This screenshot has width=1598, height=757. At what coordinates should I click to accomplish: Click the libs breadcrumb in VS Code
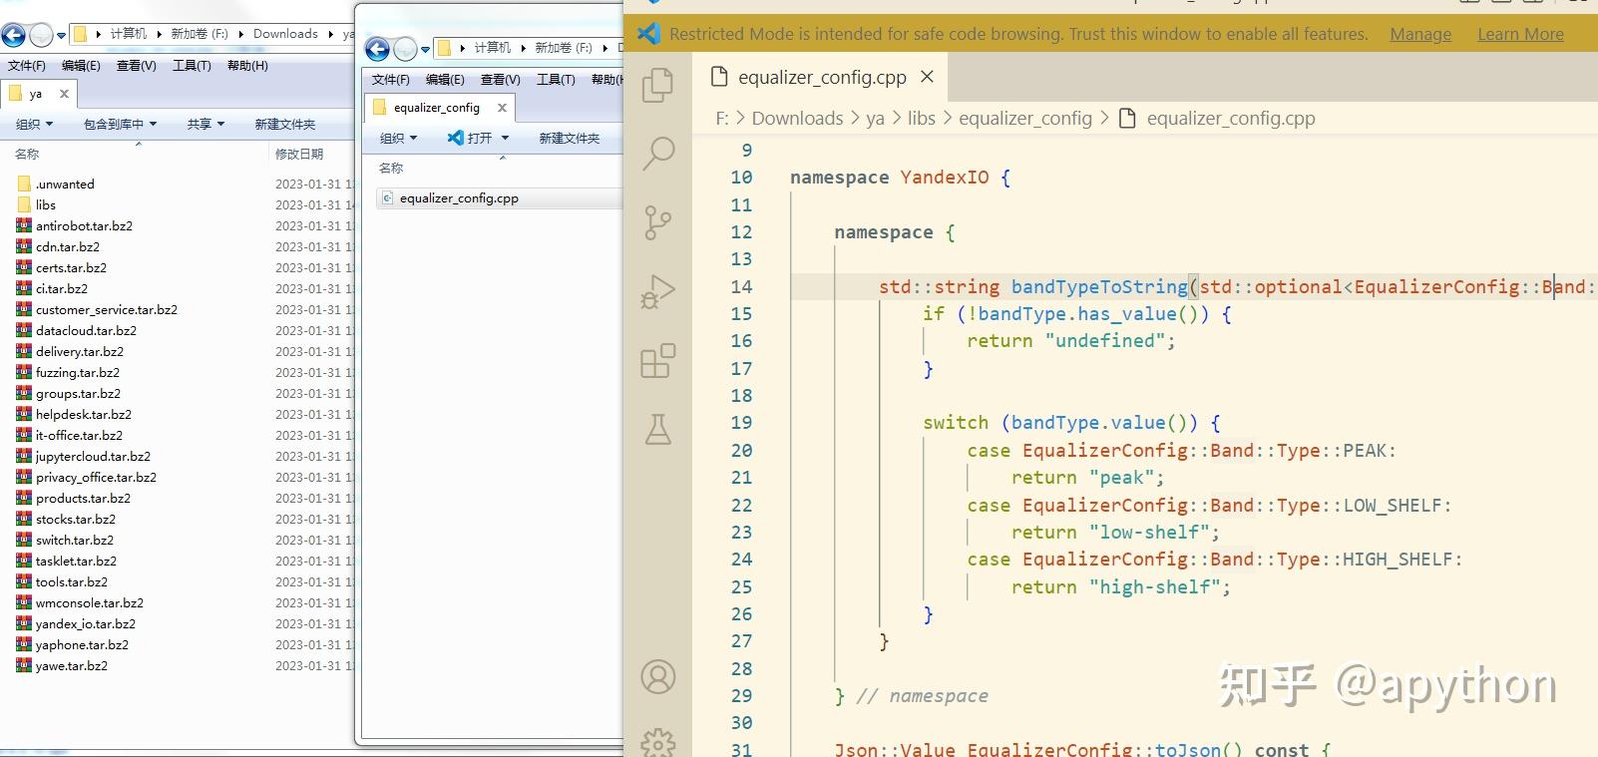click(922, 119)
